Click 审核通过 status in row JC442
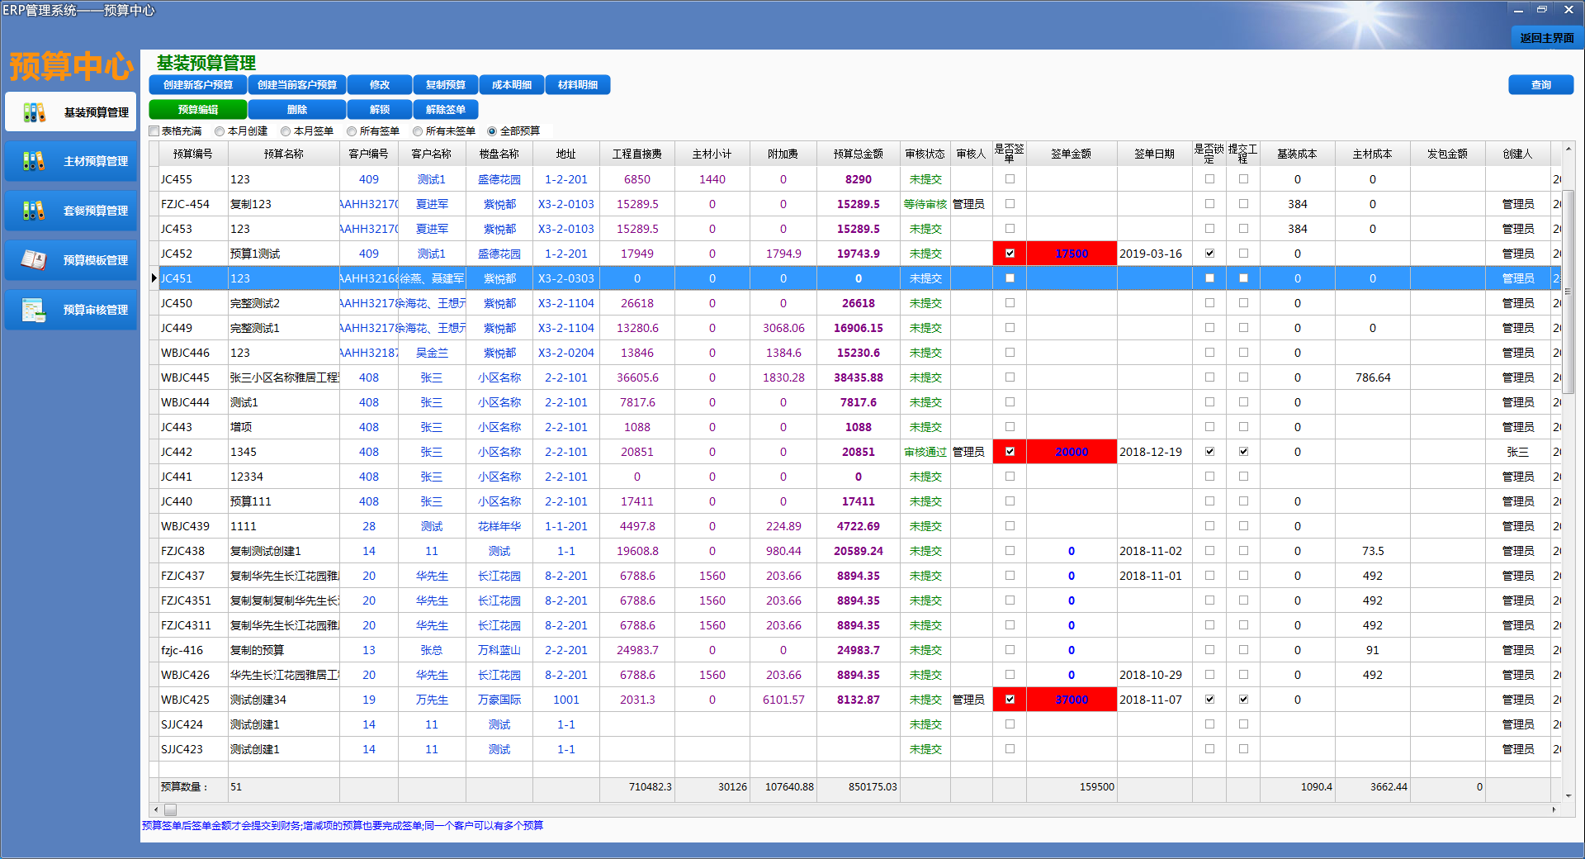The image size is (1585, 859). [x=925, y=452]
